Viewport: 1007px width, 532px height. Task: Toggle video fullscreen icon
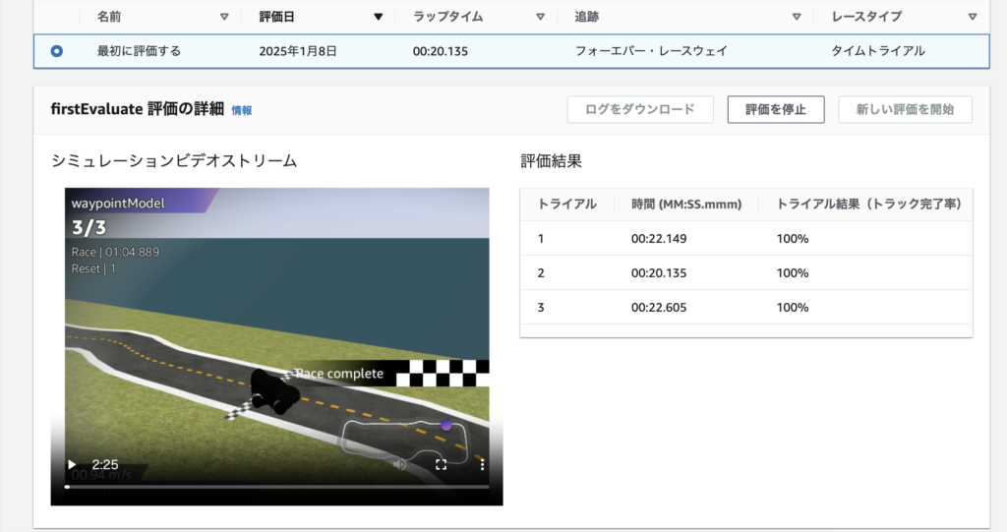(441, 464)
